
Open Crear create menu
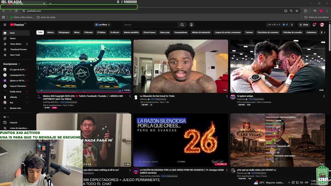coord(304,25)
